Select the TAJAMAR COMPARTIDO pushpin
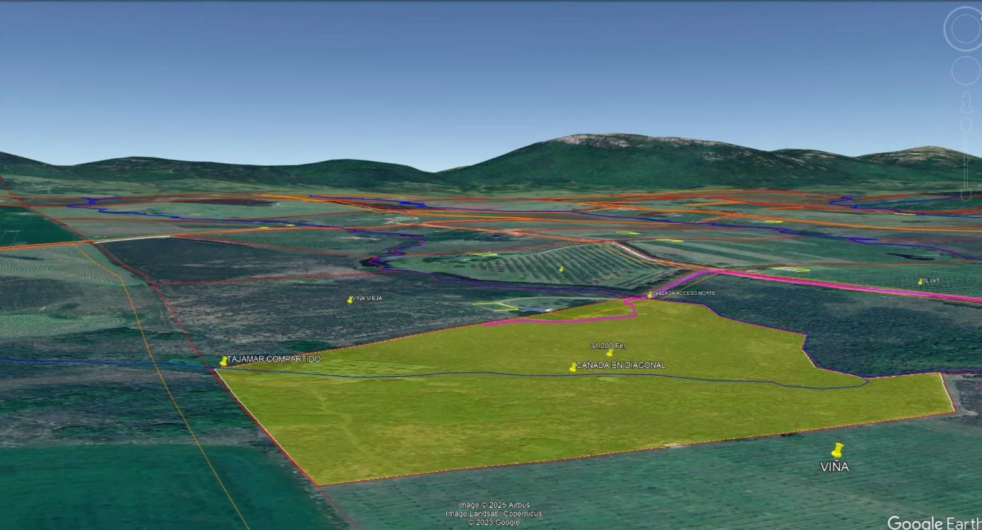The image size is (982, 530). pos(224,361)
